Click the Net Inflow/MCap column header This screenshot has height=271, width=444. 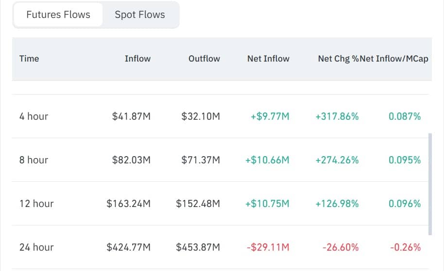coord(394,59)
